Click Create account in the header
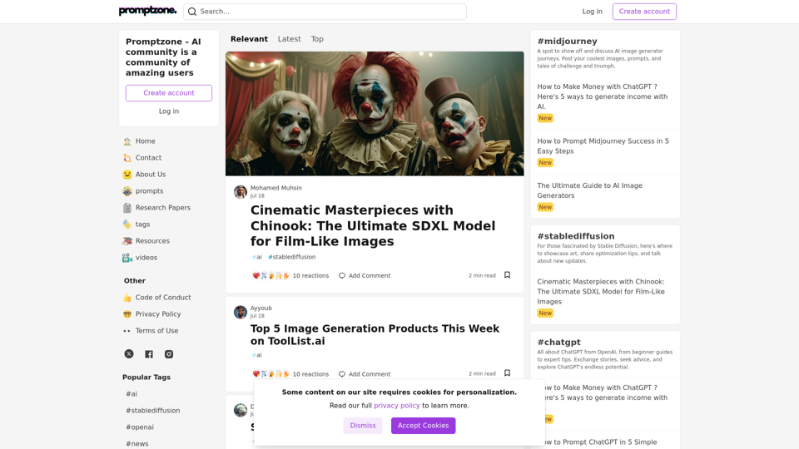Viewport: 799px width, 449px height. click(x=644, y=11)
